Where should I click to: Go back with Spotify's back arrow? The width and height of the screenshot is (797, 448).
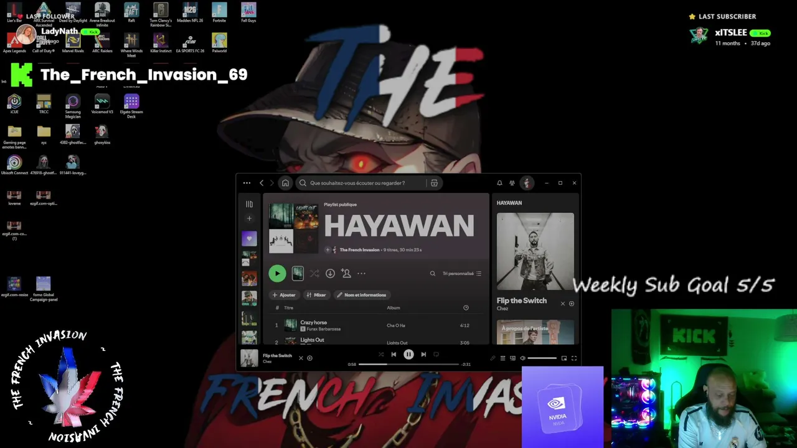coord(262,183)
